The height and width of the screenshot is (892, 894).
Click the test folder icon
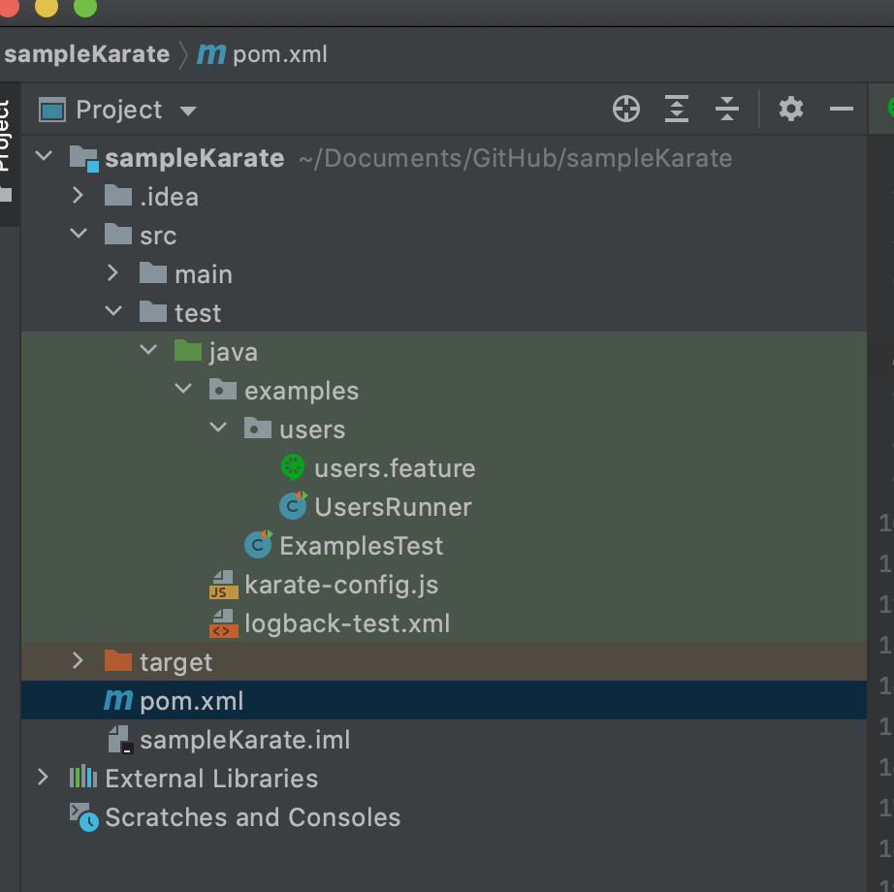(153, 312)
